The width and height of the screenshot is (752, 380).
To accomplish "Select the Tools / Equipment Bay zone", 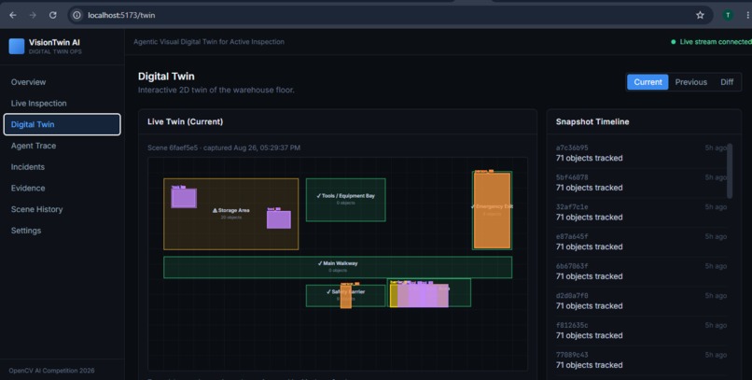I will (x=345, y=200).
